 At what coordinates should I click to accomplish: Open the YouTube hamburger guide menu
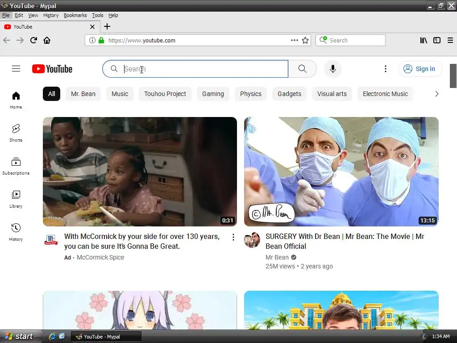(16, 69)
